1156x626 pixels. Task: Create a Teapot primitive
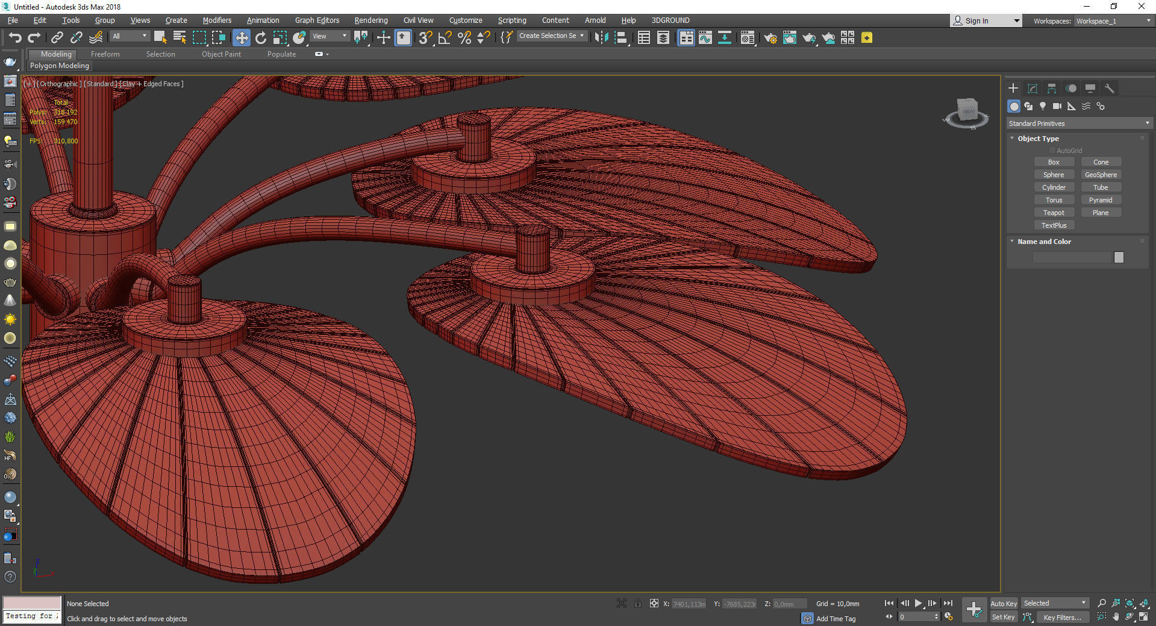1054,213
